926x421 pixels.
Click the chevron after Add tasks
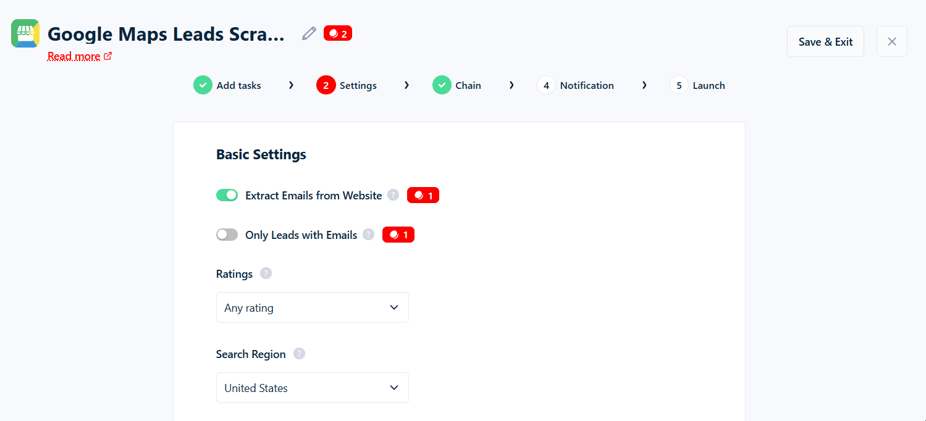point(291,85)
